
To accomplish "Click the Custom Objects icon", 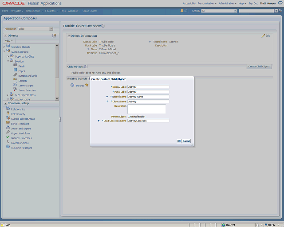I will [8, 51].
